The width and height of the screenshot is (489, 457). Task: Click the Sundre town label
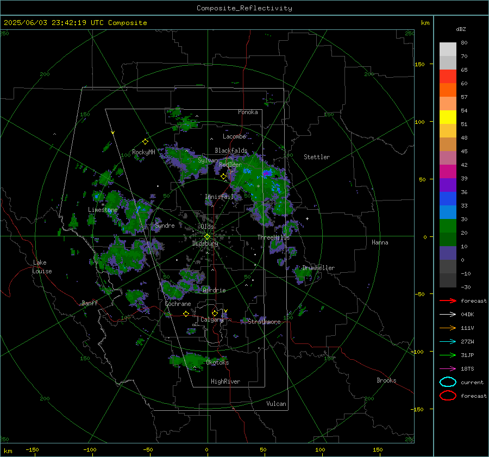point(165,225)
